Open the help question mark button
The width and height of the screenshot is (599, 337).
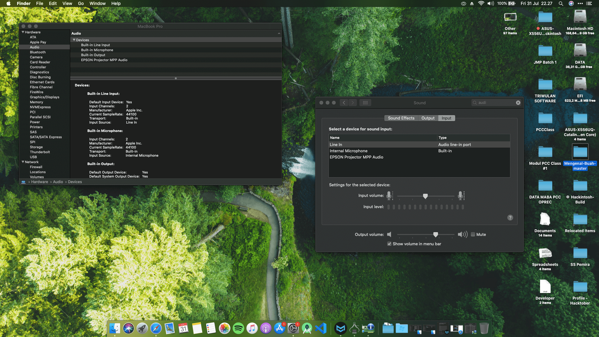(510, 218)
